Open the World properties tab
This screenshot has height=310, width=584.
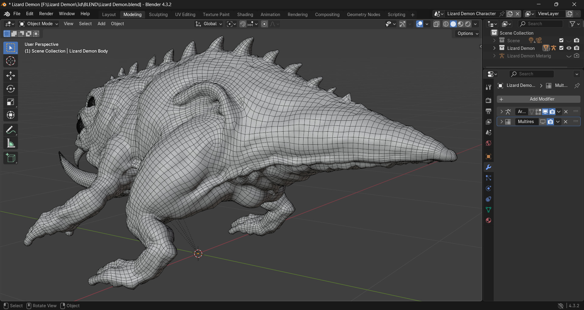tap(488, 143)
